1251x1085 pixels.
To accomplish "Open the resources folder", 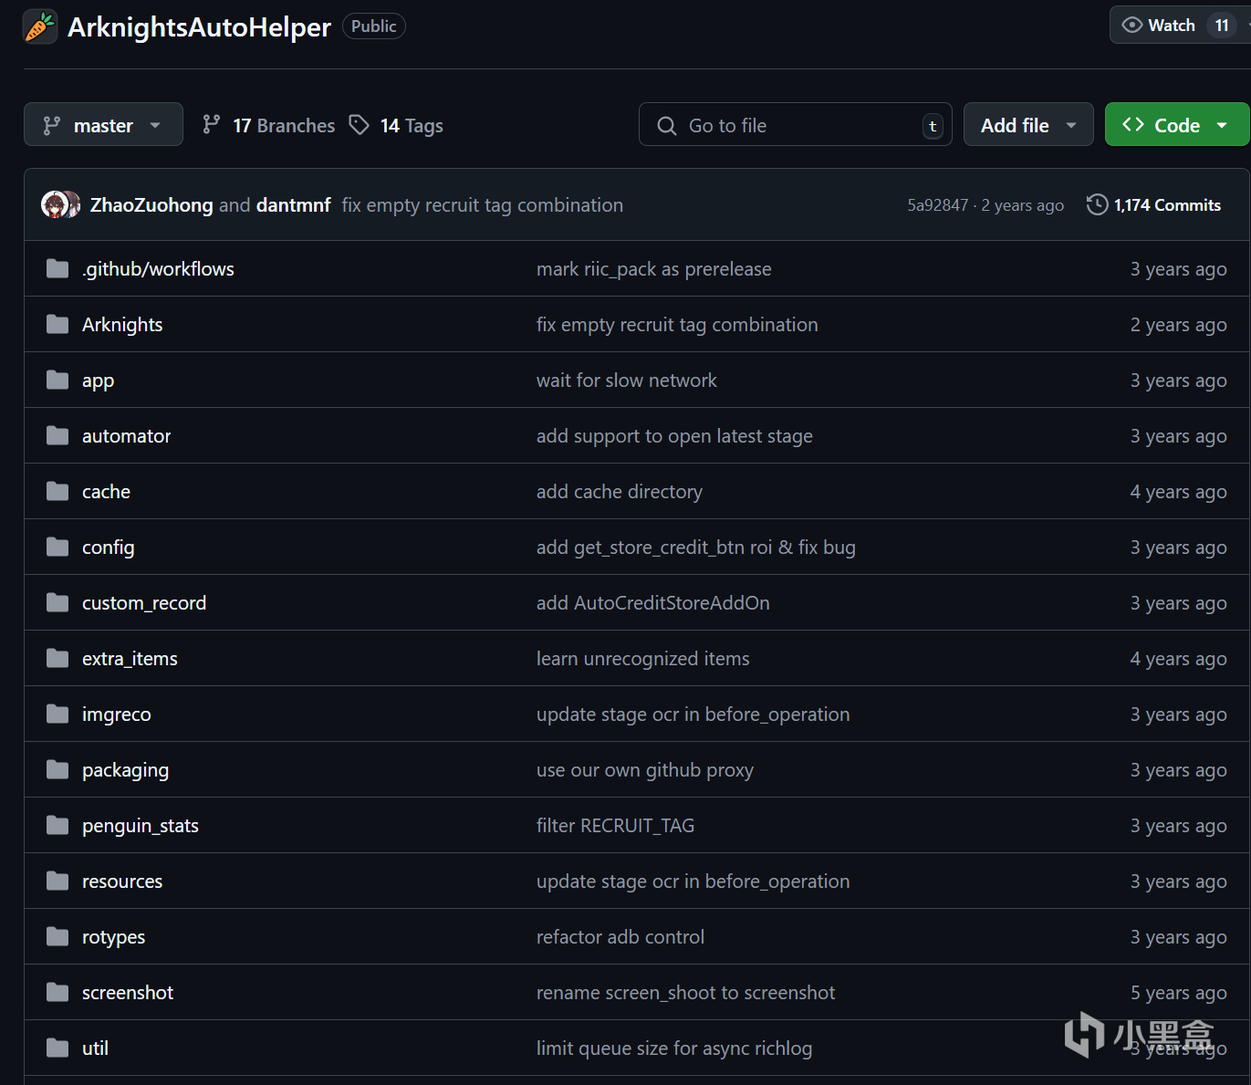I will 122,882.
